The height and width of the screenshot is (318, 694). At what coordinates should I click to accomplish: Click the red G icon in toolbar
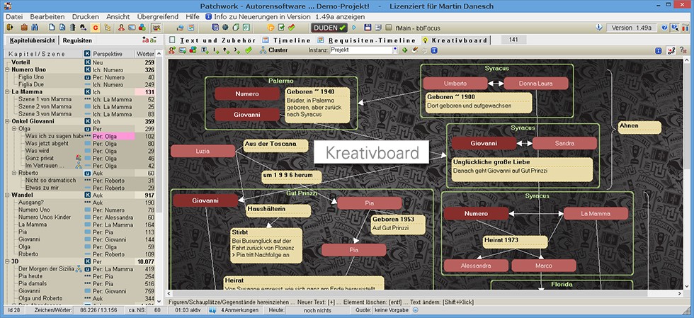click(96, 28)
